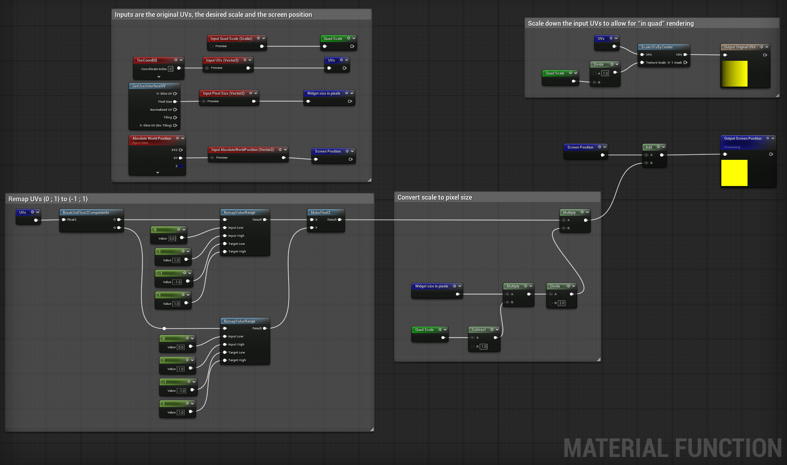Click the title pin icon on Absolute World Position
787x465 pixels.
[177, 138]
